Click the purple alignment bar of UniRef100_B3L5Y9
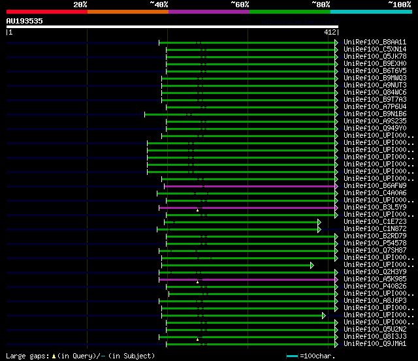Image resolution: width=418 pixels, height=361 pixels. click(x=247, y=208)
